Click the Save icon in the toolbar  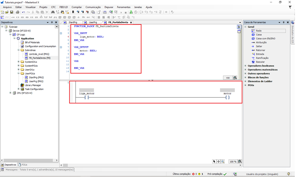coord(12,12)
